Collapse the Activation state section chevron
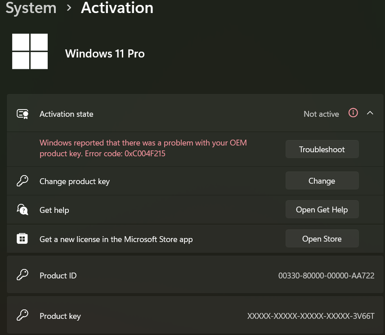The height and width of the screenshot is (335, 385). 370,113
